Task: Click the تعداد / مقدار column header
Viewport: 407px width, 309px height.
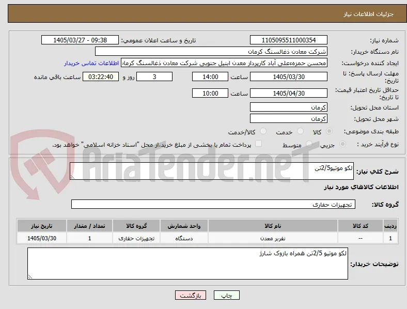Action: [89, 226]
